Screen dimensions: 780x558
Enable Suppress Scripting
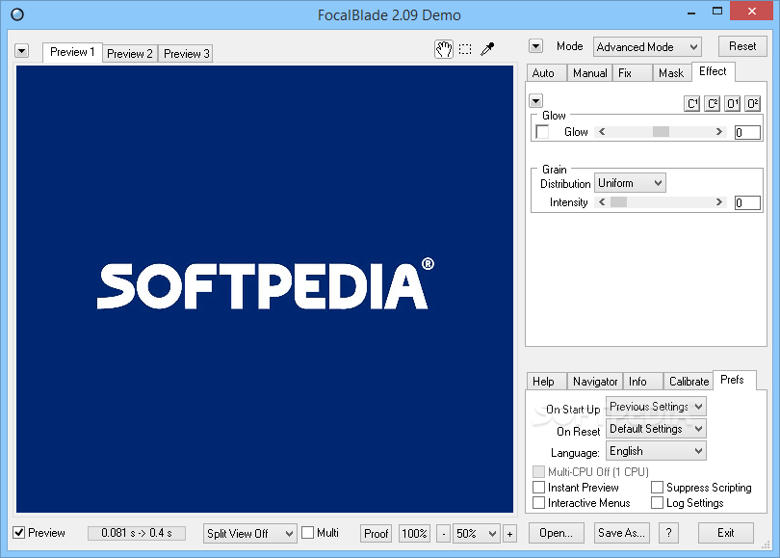point(657,487)
